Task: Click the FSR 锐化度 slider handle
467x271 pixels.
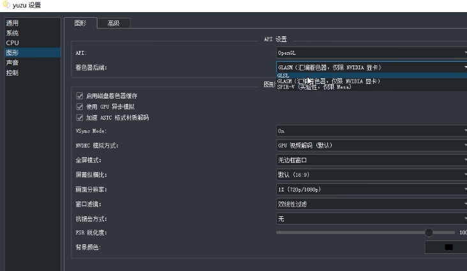Action: (x=429, y=233)
